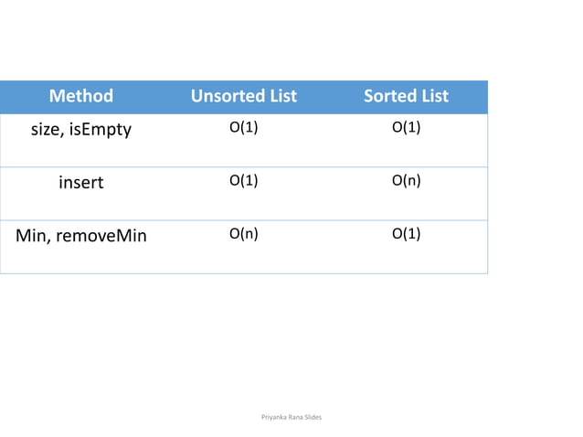The image size is (583, 437).
Task: Select standalone "Min" word before removeMin
Action: pyautogui.click(x=32, y=234)
